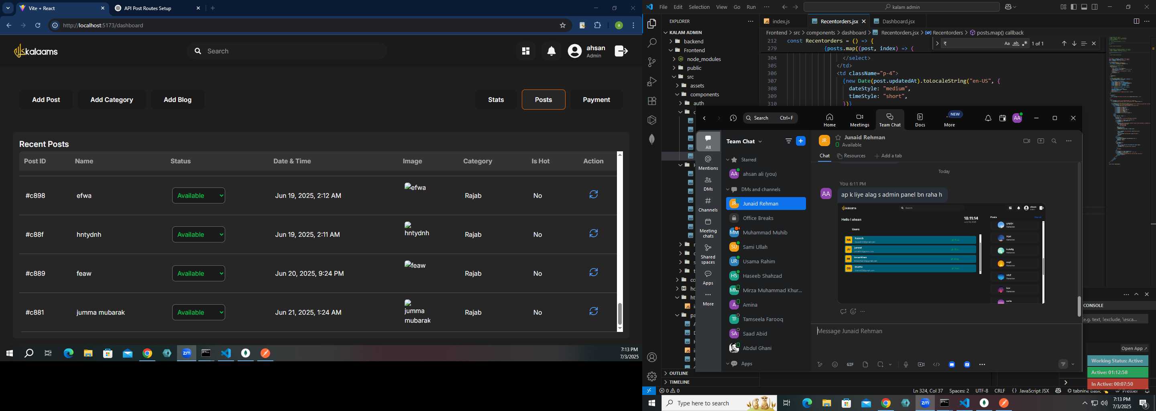Refresh the feaw post row

click(x=593, y=273)
